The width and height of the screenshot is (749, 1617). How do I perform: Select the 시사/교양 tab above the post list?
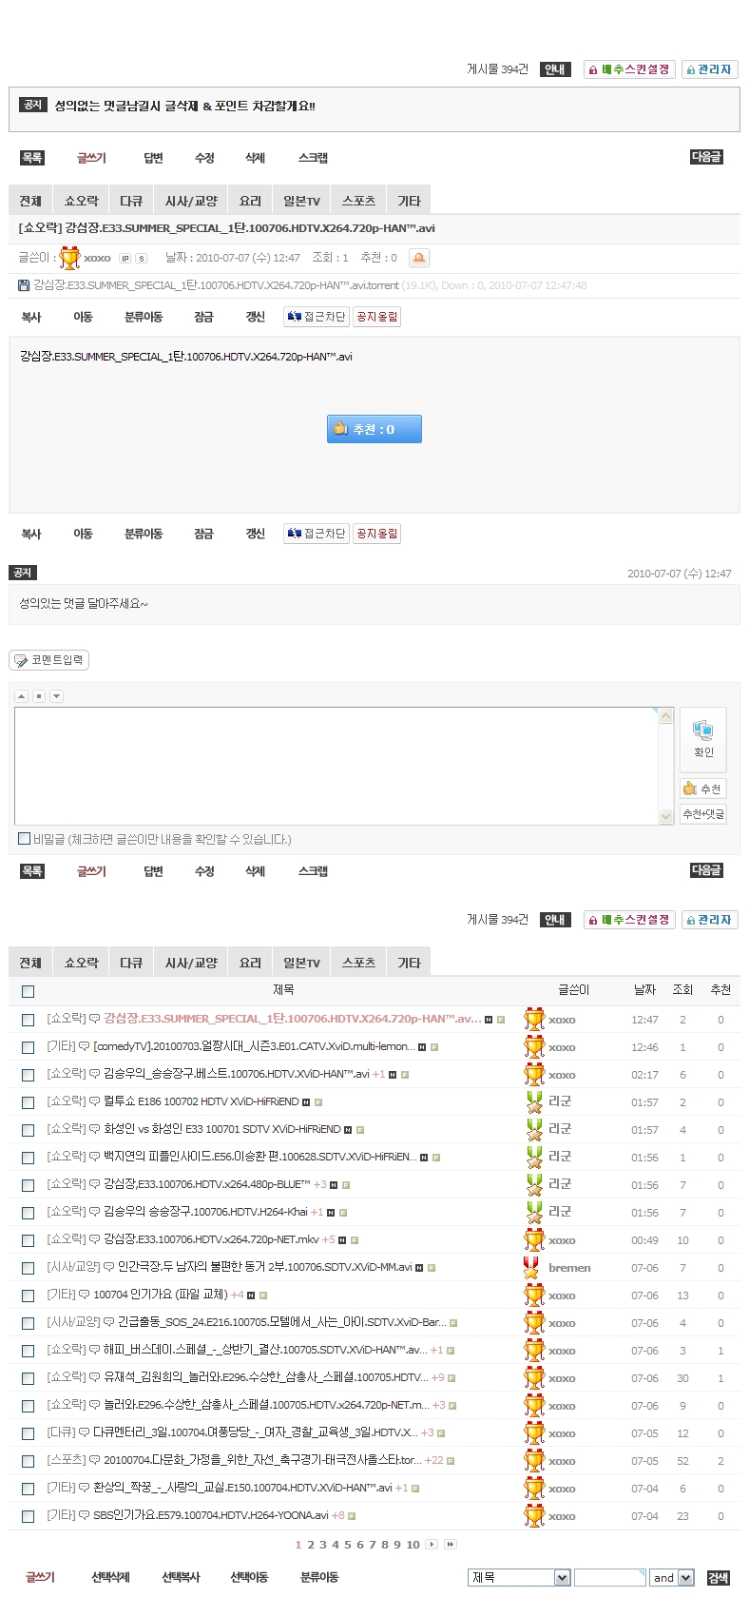[191, 963]
